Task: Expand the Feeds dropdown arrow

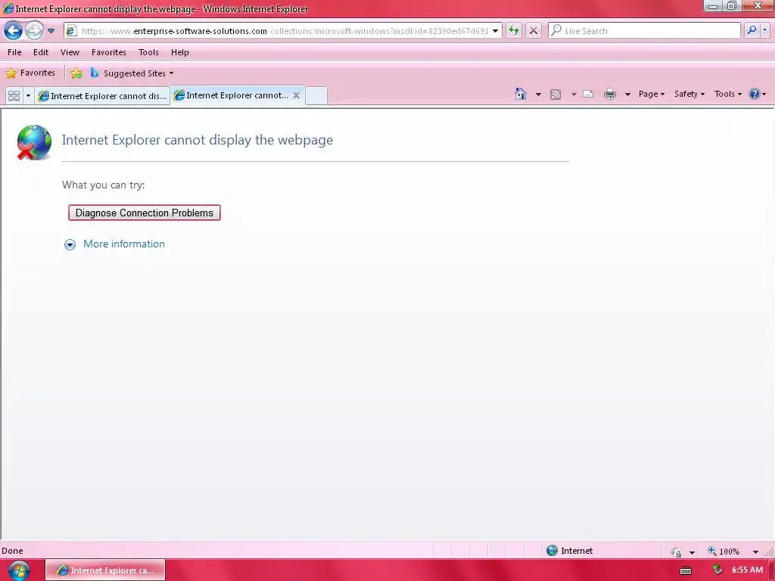Action: (574, 95)
